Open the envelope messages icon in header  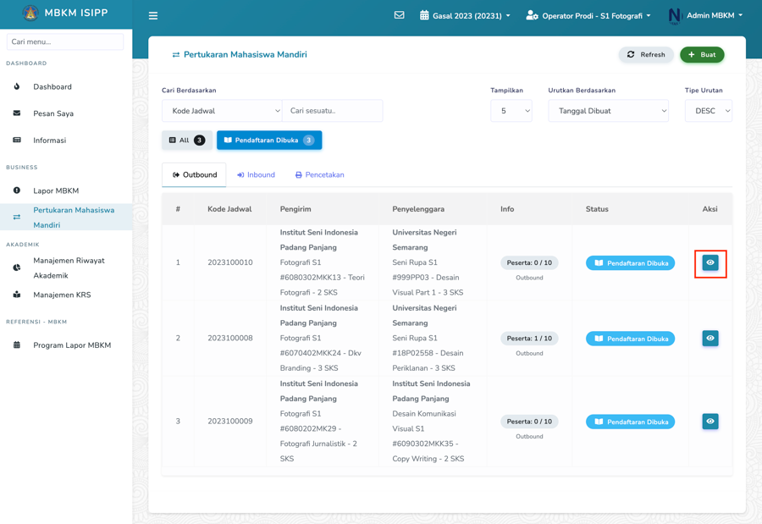[x=399, y=15]
